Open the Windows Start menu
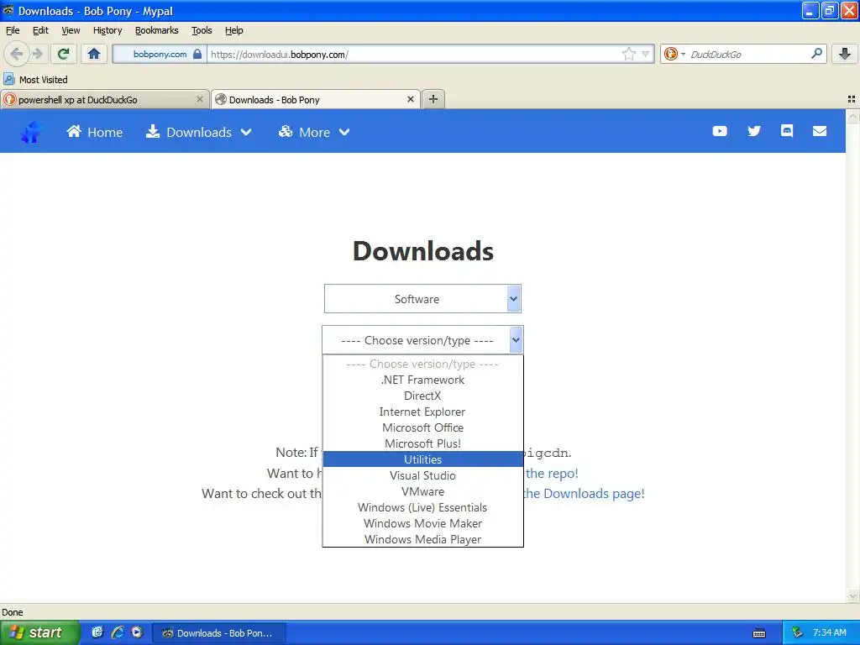860x645 pixels. 40,632
